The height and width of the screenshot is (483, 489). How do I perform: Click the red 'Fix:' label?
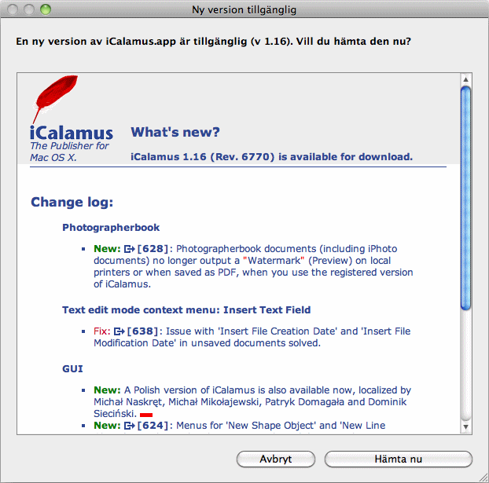tap(102, 331)
